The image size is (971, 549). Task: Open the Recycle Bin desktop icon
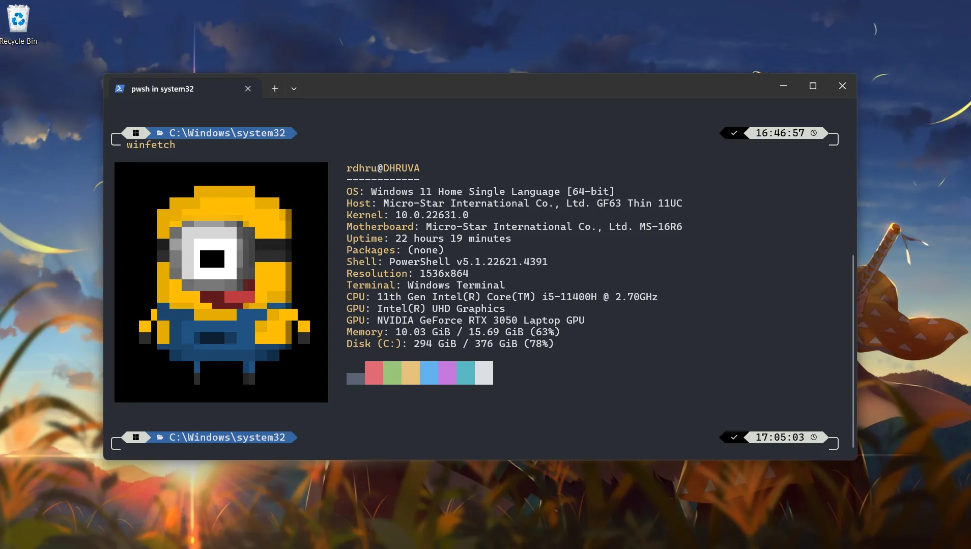click(x=18, y=24)
